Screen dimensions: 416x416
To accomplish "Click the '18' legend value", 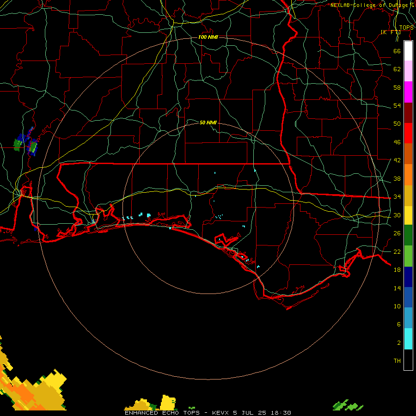I will click(x=397, y=270).
